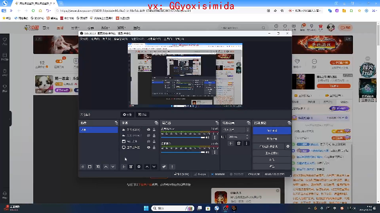This screenshot has height=213, width=380.
Task: Add a new source in Sources panel
Action: (123, 167)
